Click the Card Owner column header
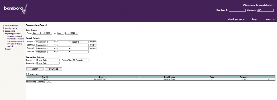The width and height of the screenshot is (277, 100). (170, 77)
